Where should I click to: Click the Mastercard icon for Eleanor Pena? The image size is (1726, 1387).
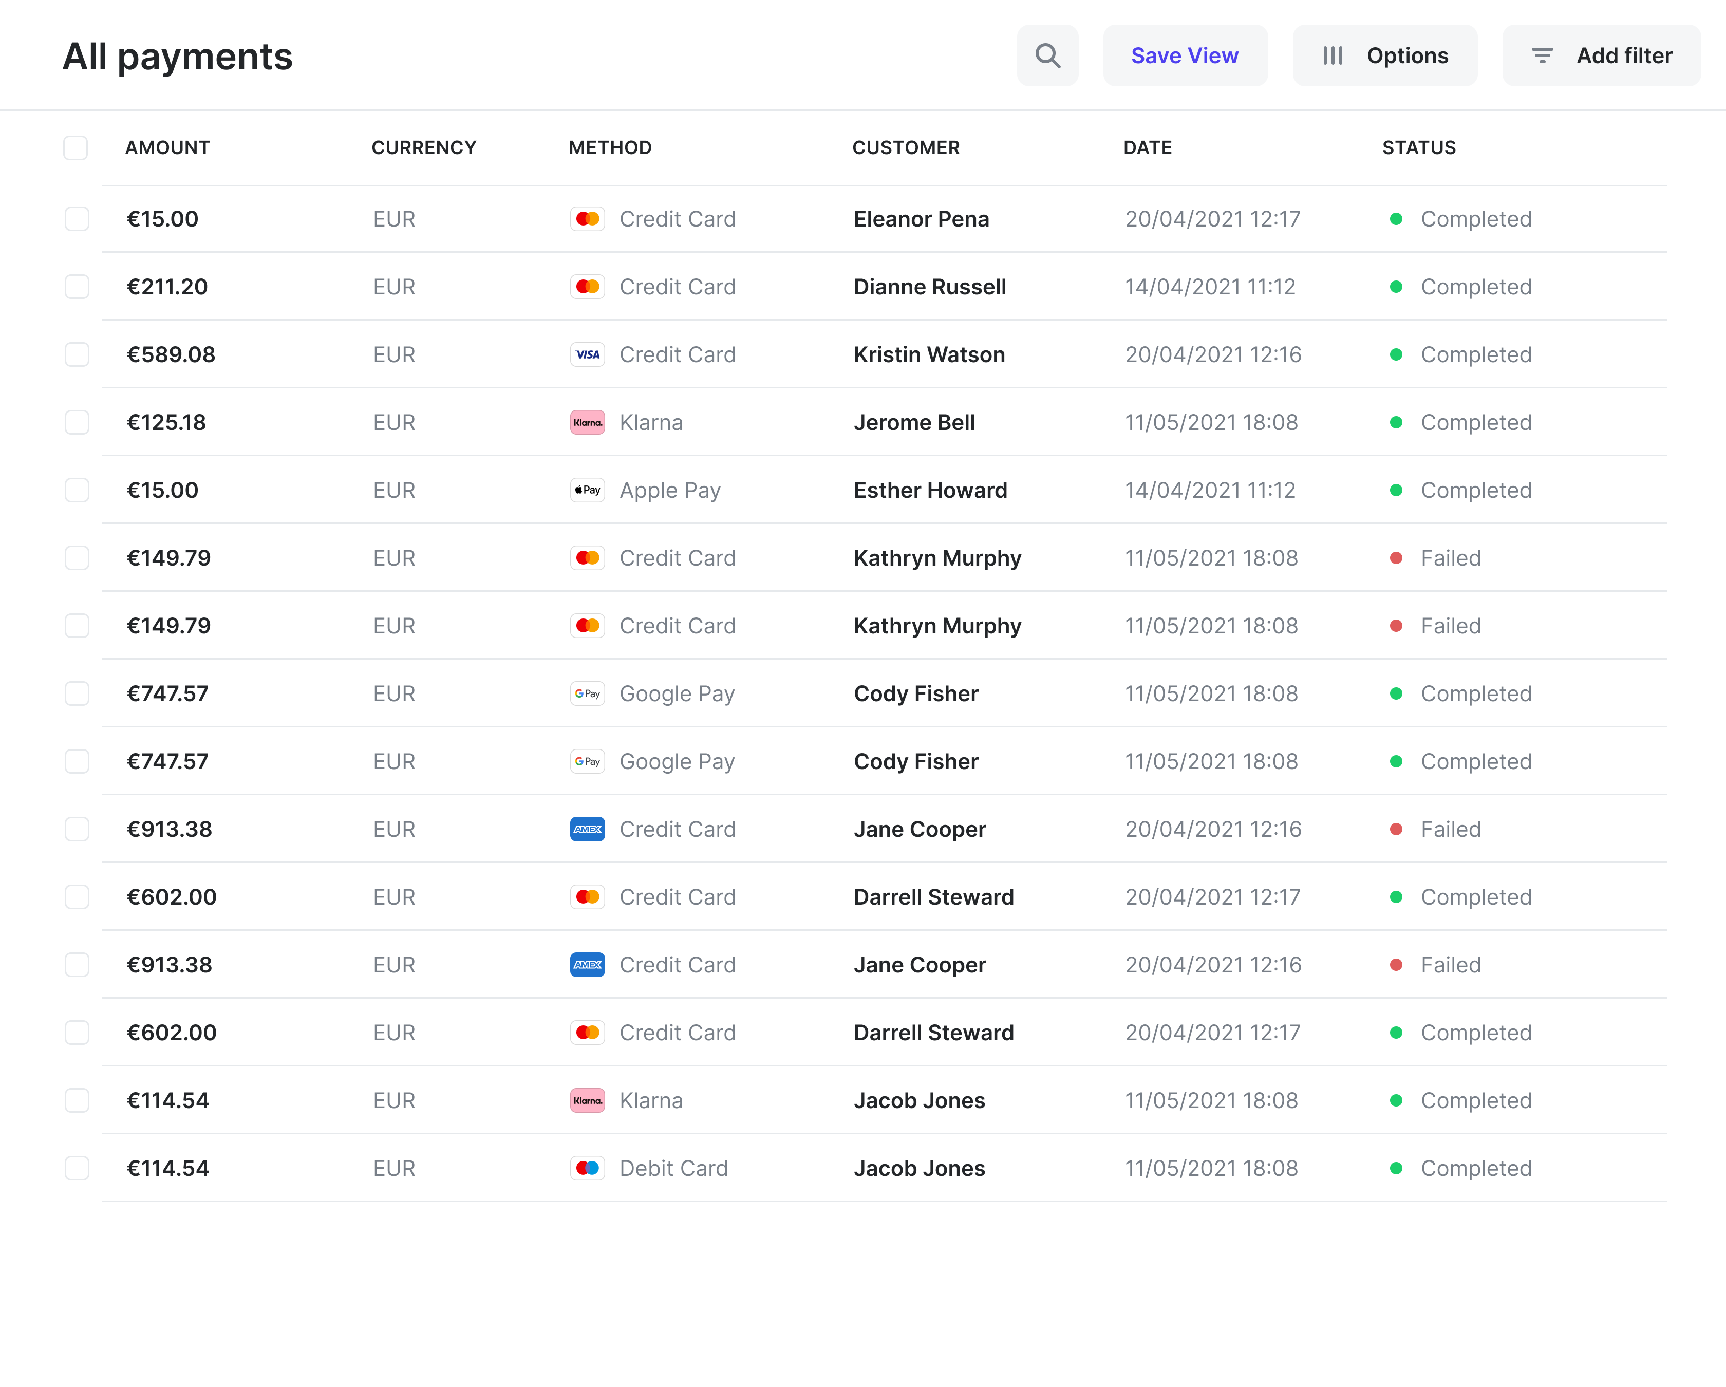588,219
